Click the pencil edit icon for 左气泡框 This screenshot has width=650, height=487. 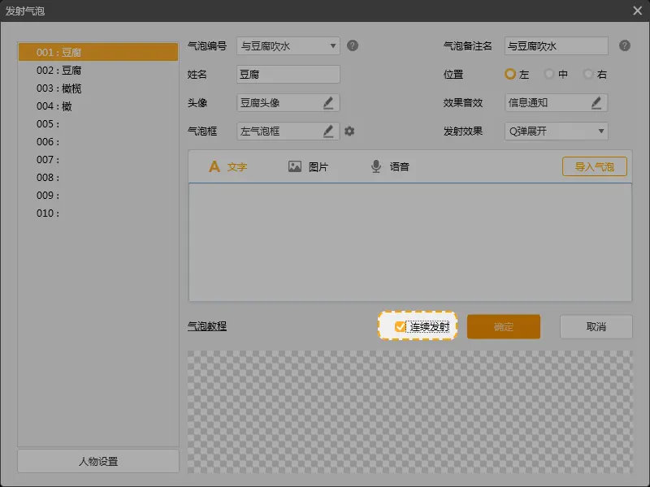coord(328,131)
